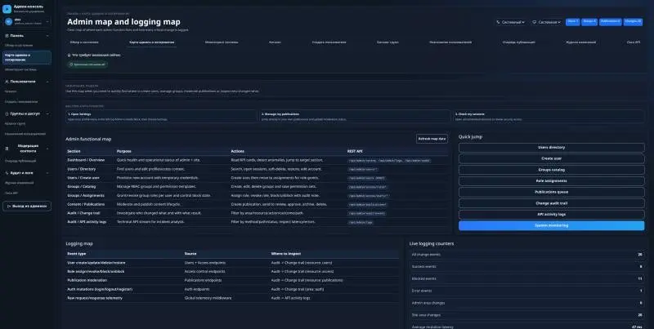Click Quick jump 'Users directory' button
The image size is (654, 329).
(551, 148)
